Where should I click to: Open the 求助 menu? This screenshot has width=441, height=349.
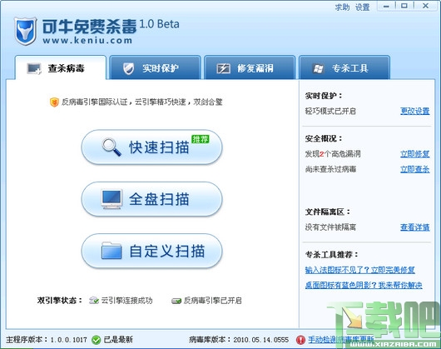(342, 7)
